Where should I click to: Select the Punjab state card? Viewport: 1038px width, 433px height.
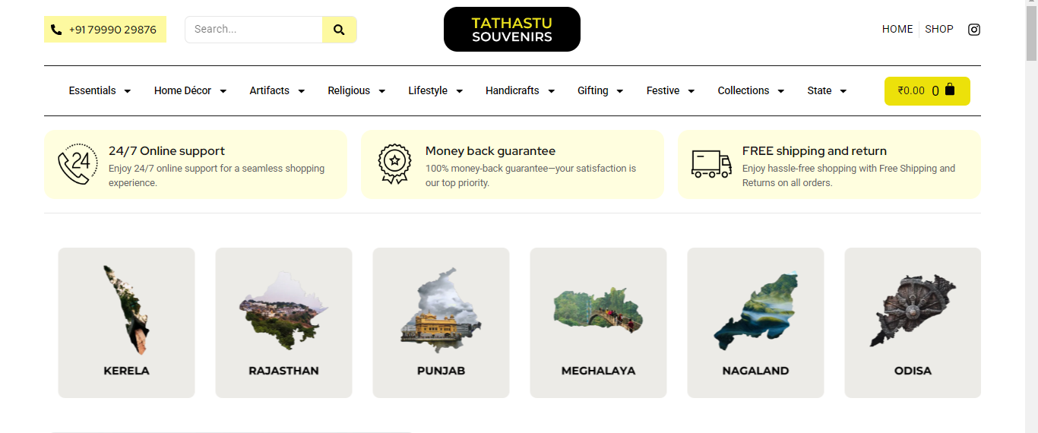(x=441, y=323)
